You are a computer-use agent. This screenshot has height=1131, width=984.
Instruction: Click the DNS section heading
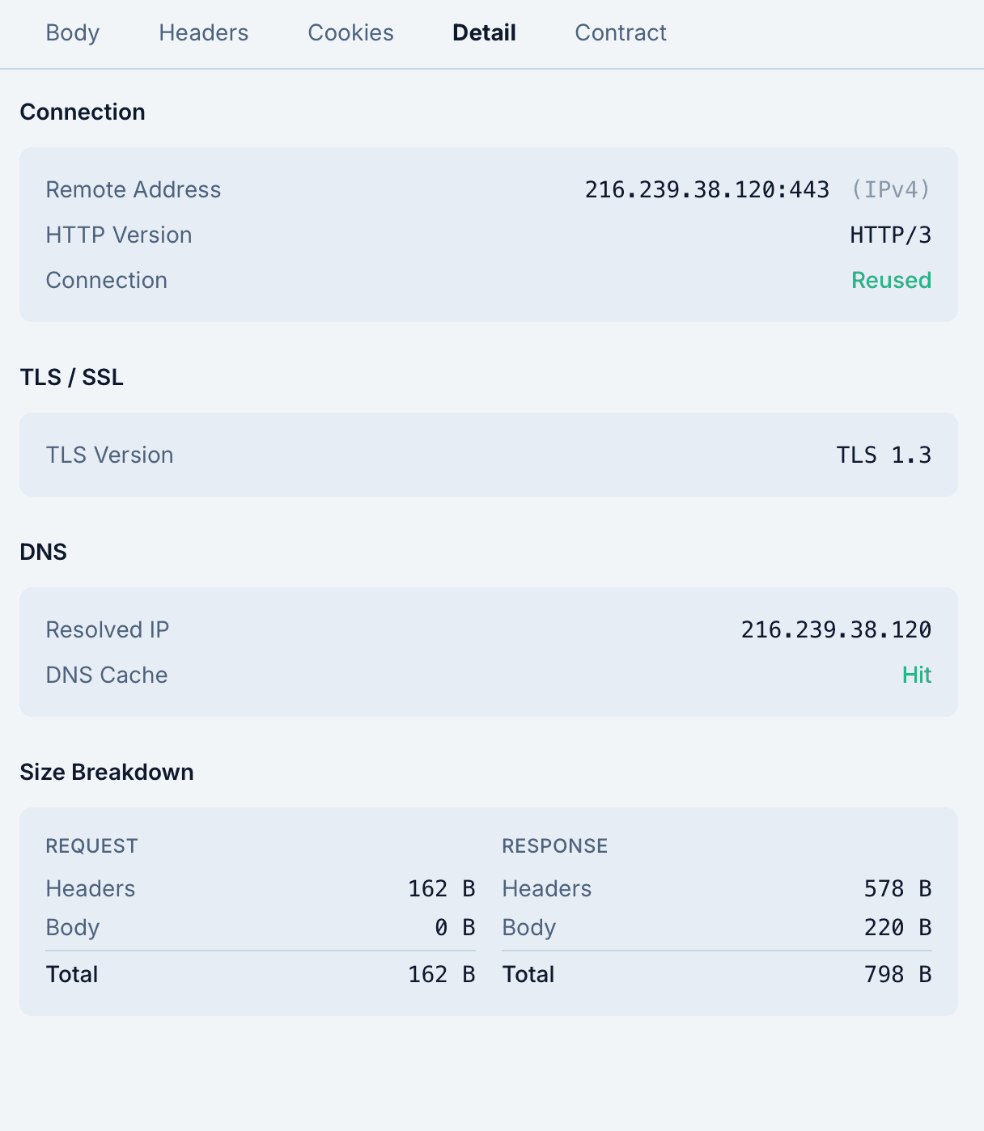tap(44, 551)
